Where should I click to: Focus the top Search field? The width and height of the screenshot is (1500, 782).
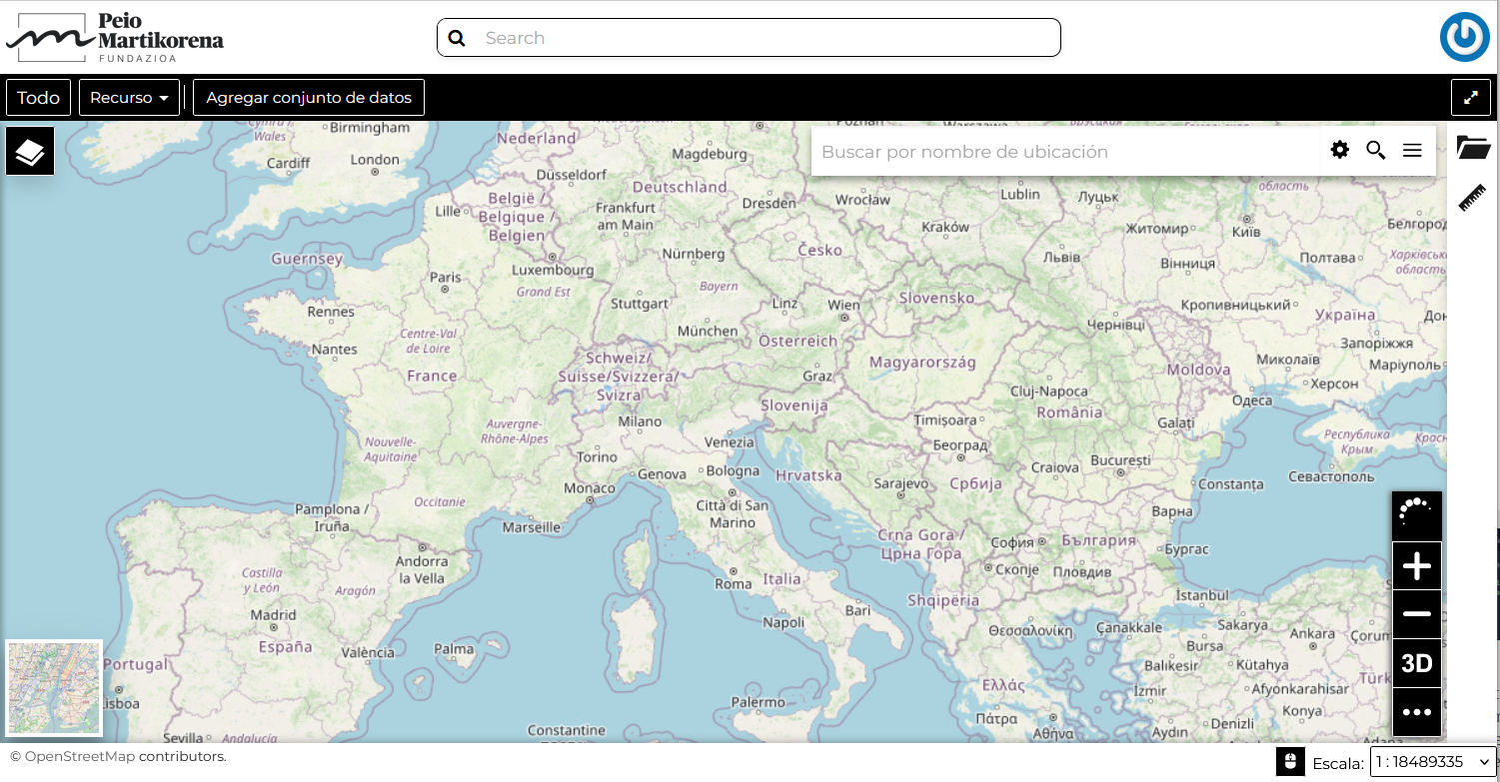click(x=749, y=38)
